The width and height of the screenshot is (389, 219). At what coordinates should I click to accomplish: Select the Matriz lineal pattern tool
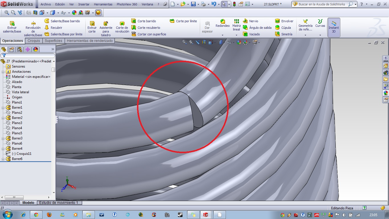(236, 25)
